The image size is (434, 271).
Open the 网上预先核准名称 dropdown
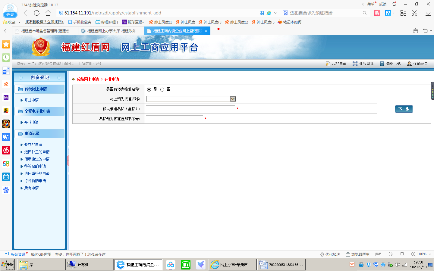[x=191, y=99]
